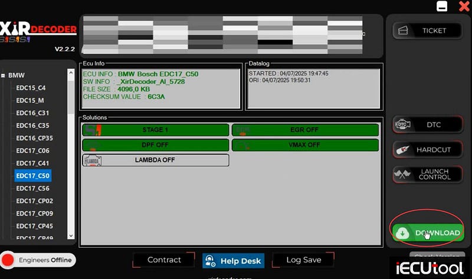Select the highlighted EDC17_C50 entry
The height and width of the screenshot is (279, 472).
[x=33, y=175]
